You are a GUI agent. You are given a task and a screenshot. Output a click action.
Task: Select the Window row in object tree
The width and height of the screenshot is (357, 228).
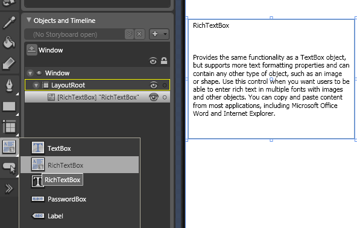[97, 73]
